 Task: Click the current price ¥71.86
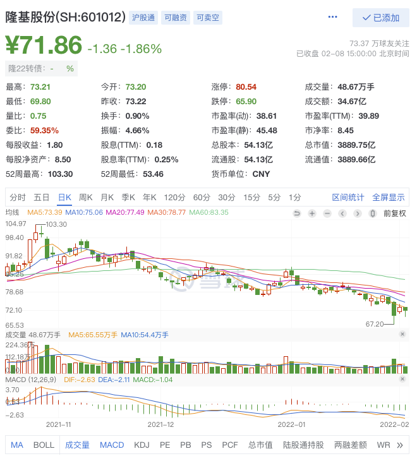(x=44, y=45)
